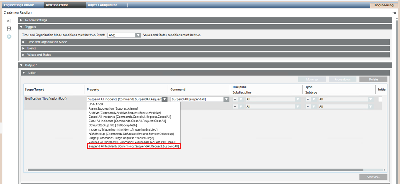Collapse the Triggers section
Image resolution: width=400 pixels, height=184 pixels.
21,27
